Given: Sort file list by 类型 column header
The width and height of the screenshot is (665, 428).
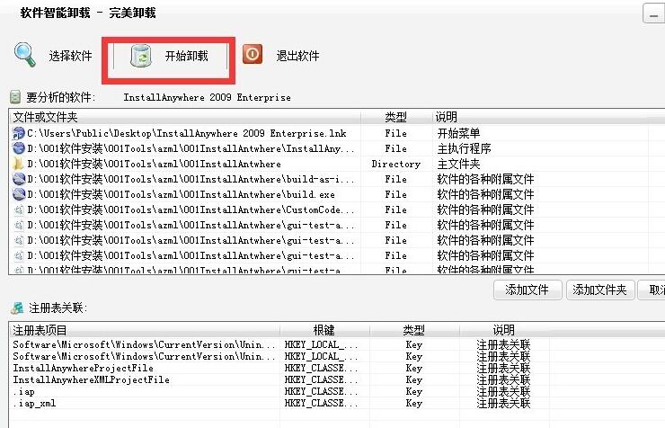Looking at the screenshot, I should coord(395,117).
